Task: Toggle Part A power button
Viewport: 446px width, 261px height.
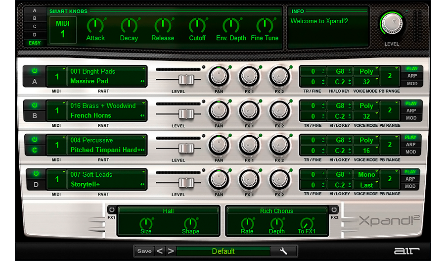Action: pyautogui.click(x=35, y=71)
